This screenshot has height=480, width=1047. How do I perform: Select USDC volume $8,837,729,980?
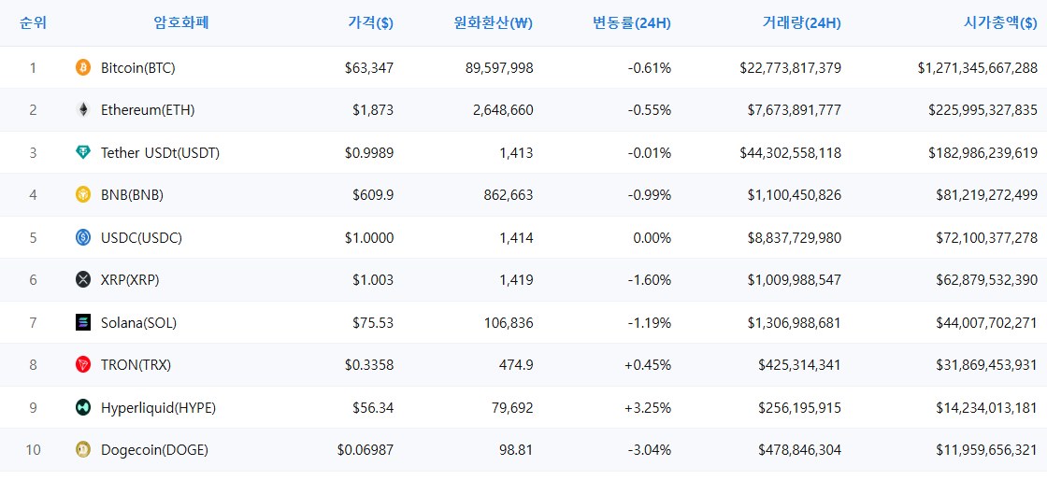click(795, 237)
